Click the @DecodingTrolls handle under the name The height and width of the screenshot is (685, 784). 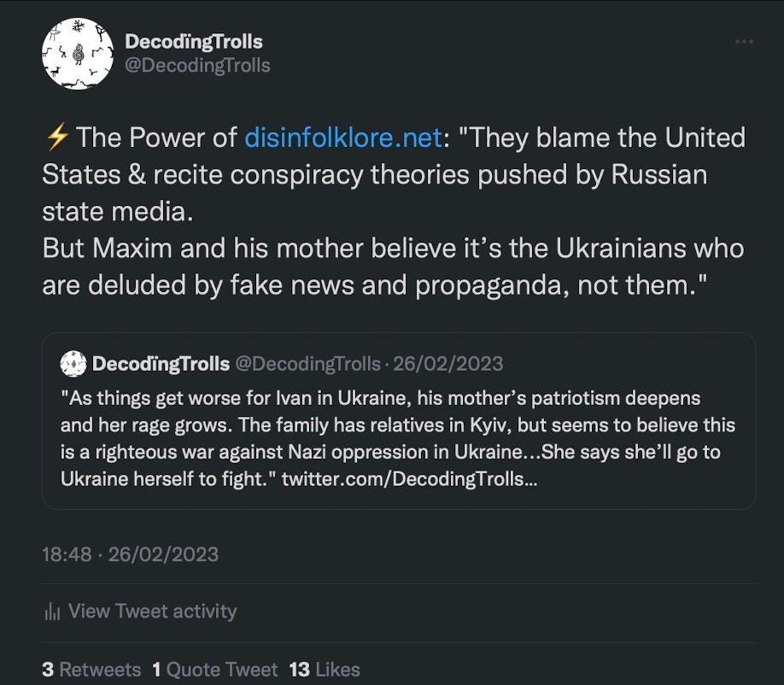pyautogui.click(x=198, y=64)
